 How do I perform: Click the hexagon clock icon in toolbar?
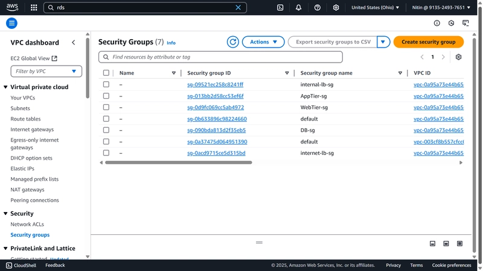[x=451, y=23]
